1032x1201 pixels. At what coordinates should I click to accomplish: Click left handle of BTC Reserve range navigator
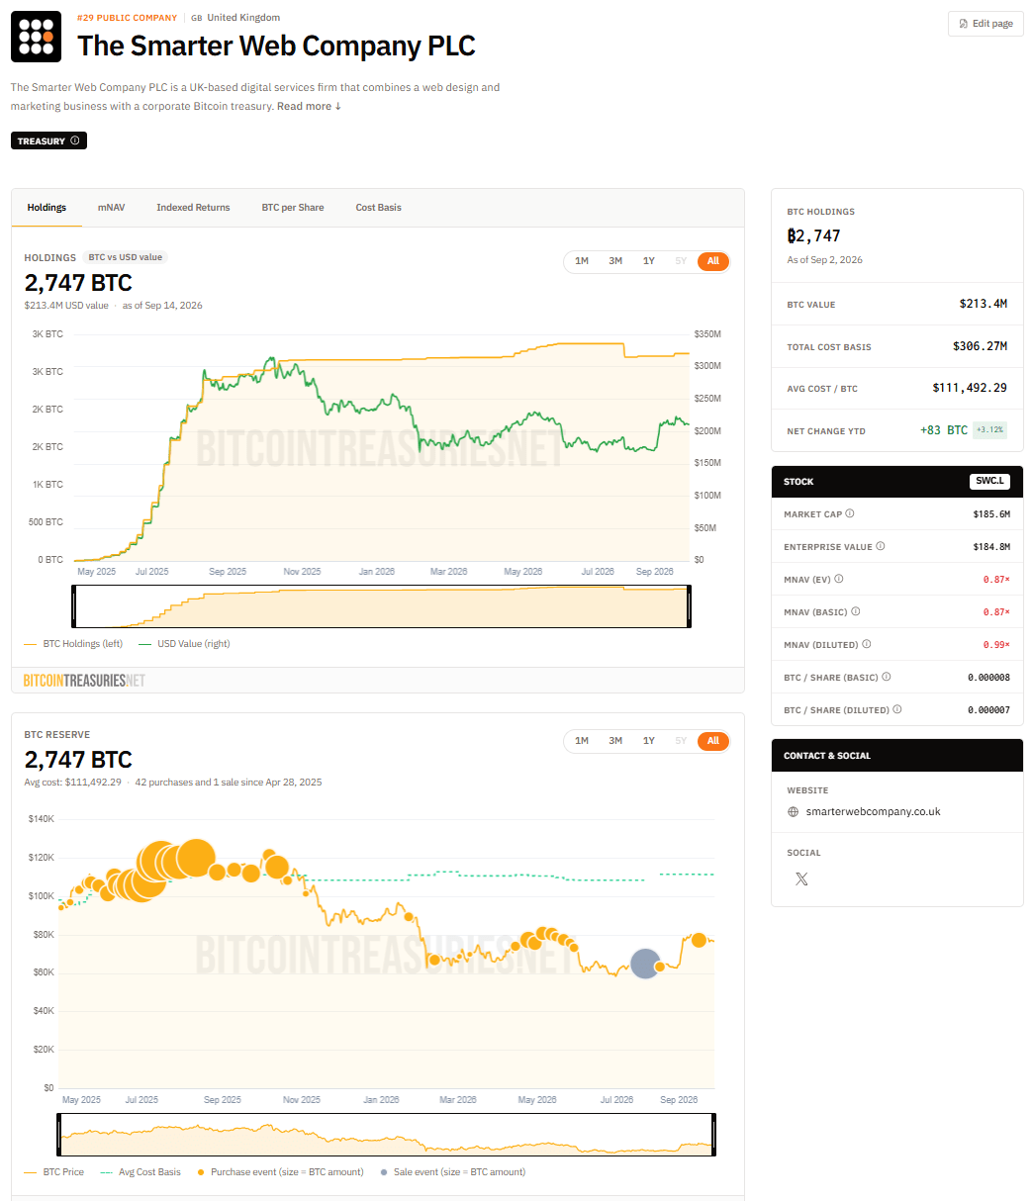(x=60, y=1134)
